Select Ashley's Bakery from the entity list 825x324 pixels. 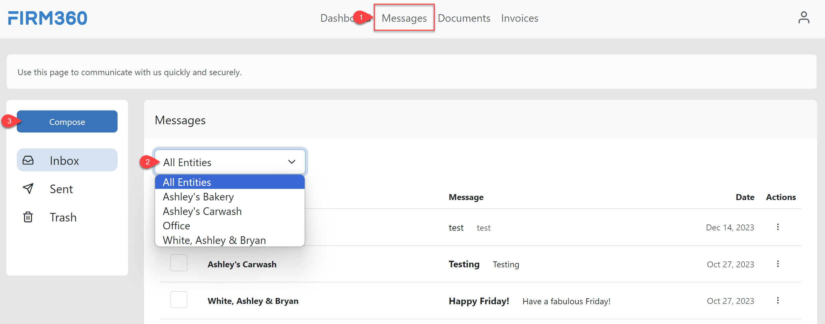coord(198,196)
